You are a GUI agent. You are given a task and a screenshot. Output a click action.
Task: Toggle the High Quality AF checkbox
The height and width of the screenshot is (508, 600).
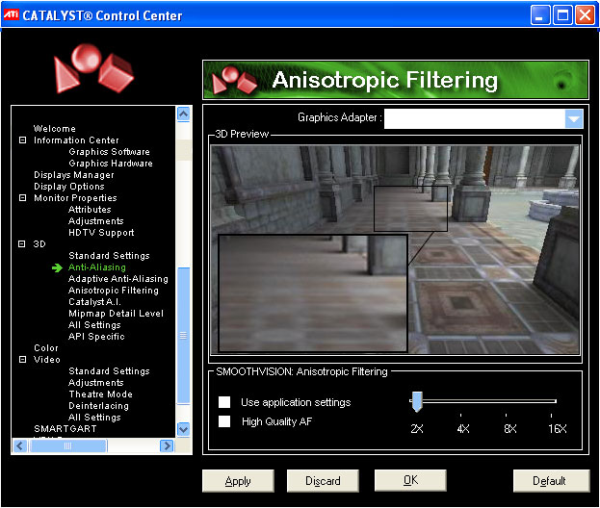(x=224, y=421)
